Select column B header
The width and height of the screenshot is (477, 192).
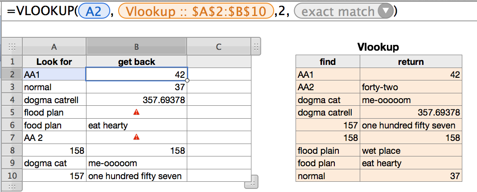(136, 47)
